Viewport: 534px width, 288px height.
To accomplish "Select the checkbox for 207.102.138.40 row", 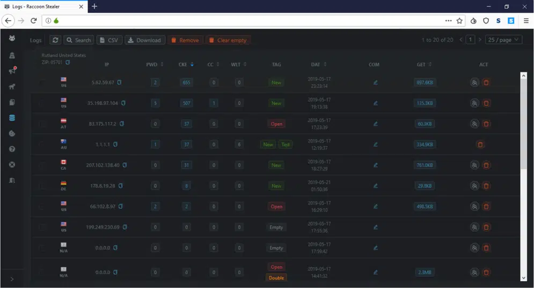I will click(42, 165).
